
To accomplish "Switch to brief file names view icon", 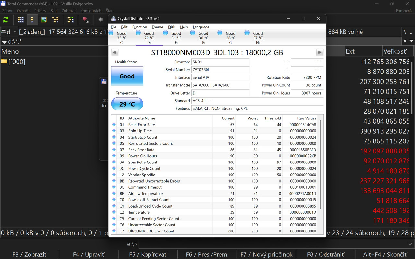I will point(21,20).
